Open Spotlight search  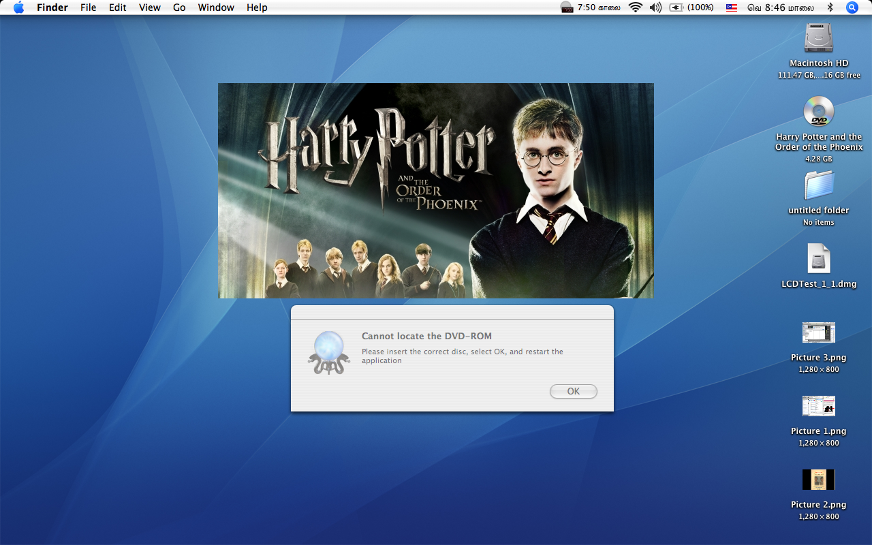pyautogui.click(x=852, y=7)
